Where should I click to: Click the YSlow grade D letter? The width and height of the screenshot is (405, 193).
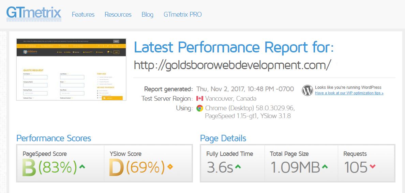coord(117,167)
